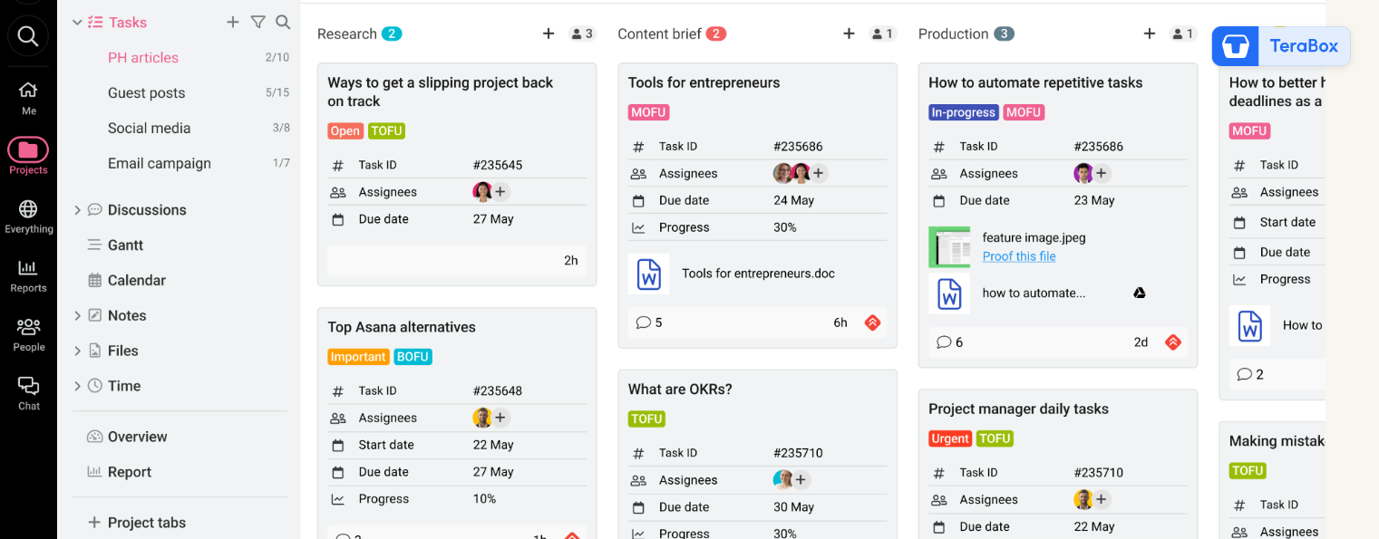Open People section icon
The image size is (1379, 539).
[28, 334]
